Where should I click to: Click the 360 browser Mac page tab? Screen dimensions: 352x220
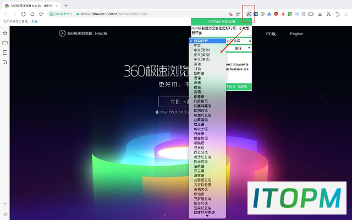(x=31, y=6)
